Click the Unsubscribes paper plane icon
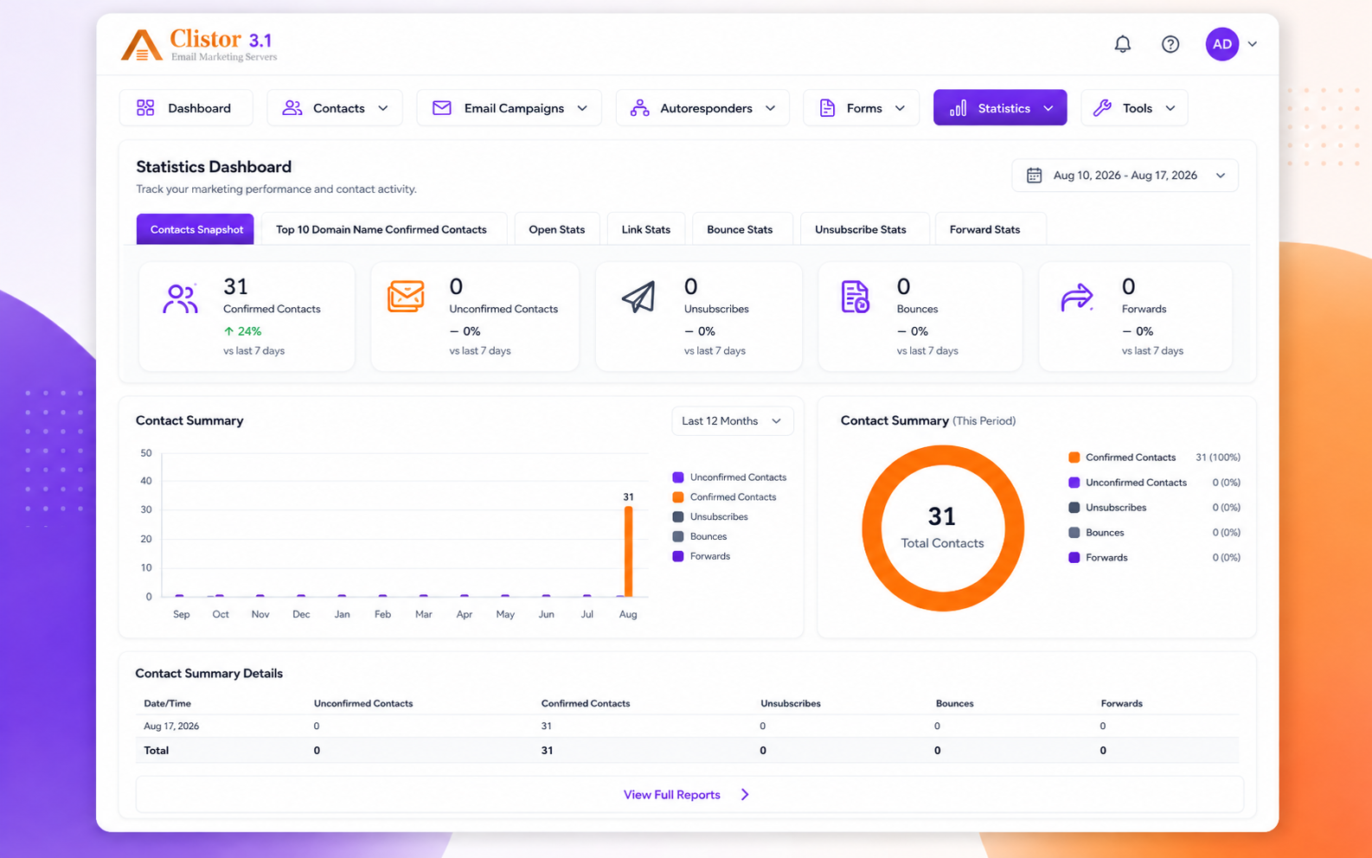The height and width of the screenshot is (858, 1372). point(638,297)
